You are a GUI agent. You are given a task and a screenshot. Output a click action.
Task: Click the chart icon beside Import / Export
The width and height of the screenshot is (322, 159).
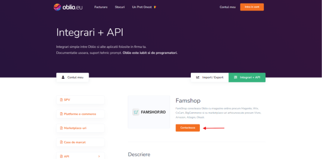tap(198, 77)
